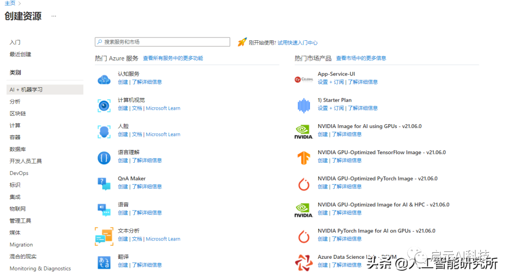This screenshot has width=506, height=278.
Task: Click the TensorFlow Image orange icon
Action: (304, 158)
